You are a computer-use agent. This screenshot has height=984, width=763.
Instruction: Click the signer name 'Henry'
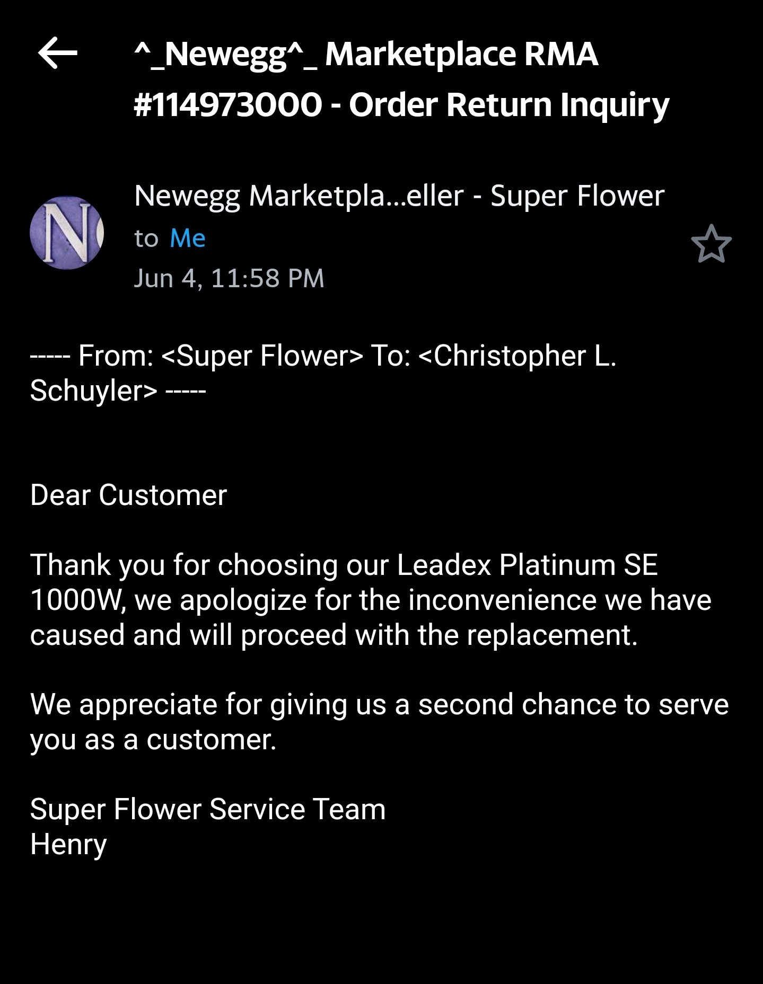(x=68, y=844)
